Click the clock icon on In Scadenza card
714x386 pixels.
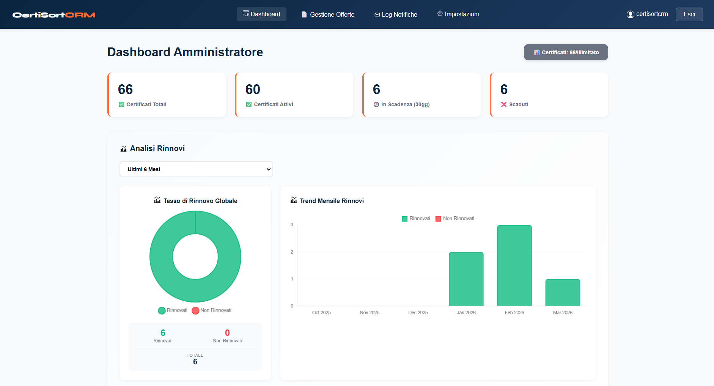[x=376, y=104]
